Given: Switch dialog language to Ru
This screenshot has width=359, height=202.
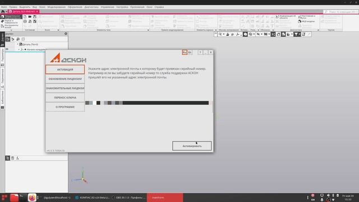Looking at the screenshot, I should (x=185, y=52).
